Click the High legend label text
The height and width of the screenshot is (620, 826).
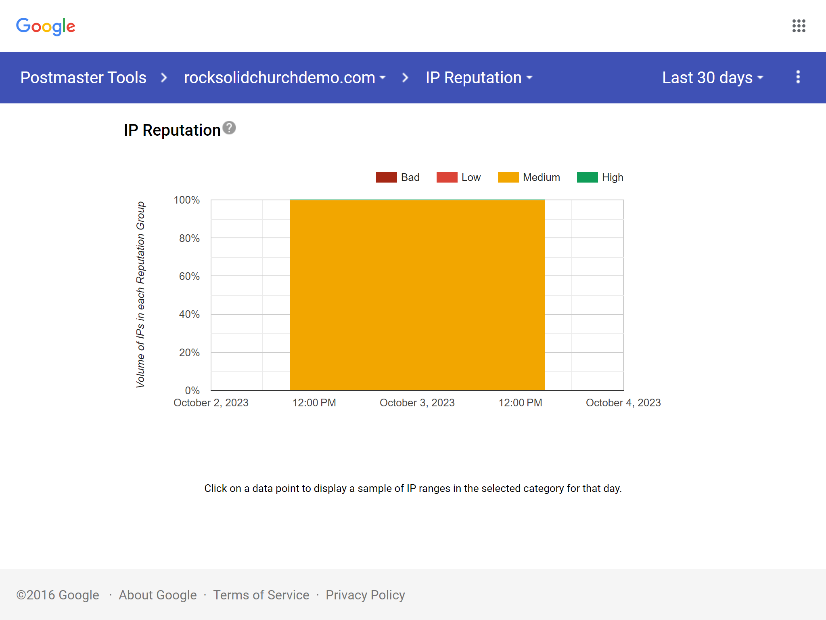[x=612, y=177]
